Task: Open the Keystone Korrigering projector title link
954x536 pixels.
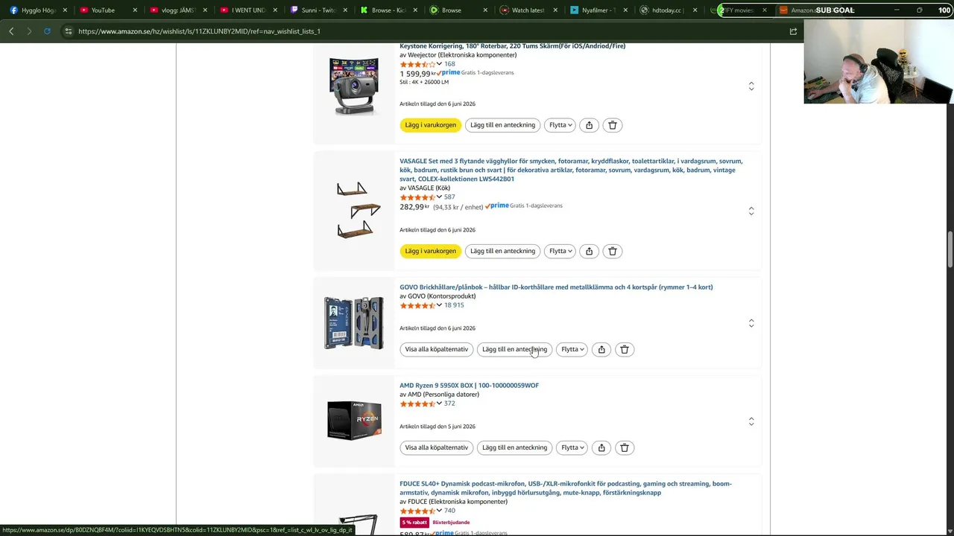Action: pos(512,46)
